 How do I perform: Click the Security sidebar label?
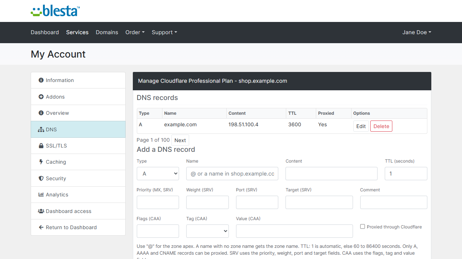click(56, 178)
